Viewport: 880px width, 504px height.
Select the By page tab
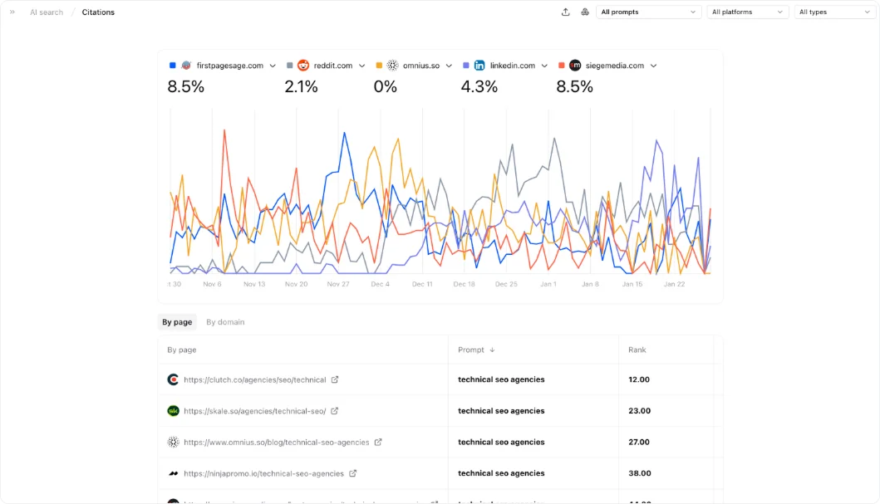(x=177, y=322)
